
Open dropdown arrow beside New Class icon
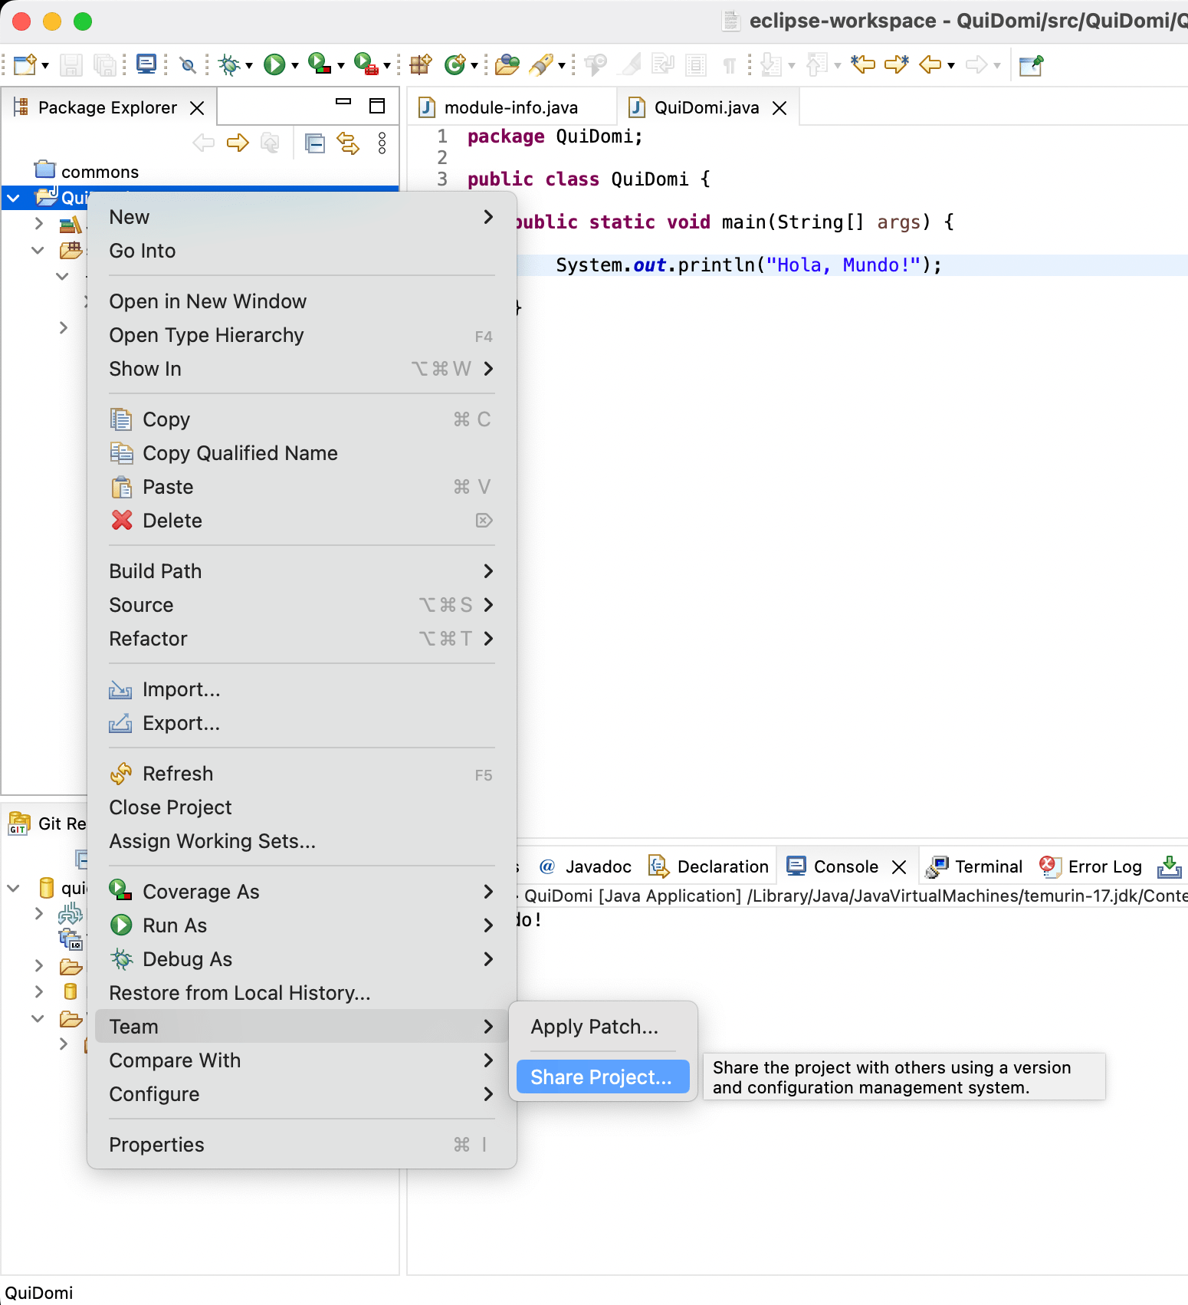[474, 66]
